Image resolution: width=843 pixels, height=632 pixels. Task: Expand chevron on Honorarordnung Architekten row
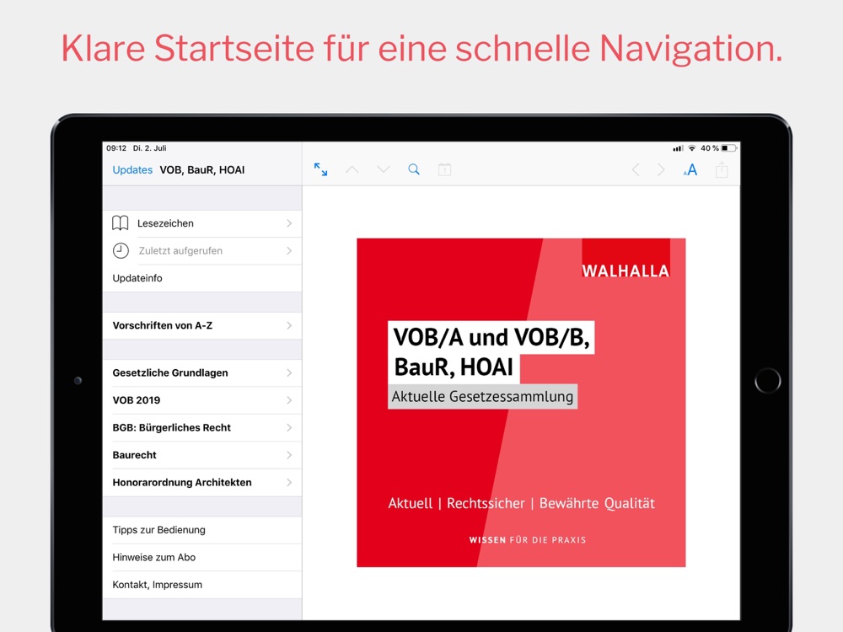tap(289, 482)
